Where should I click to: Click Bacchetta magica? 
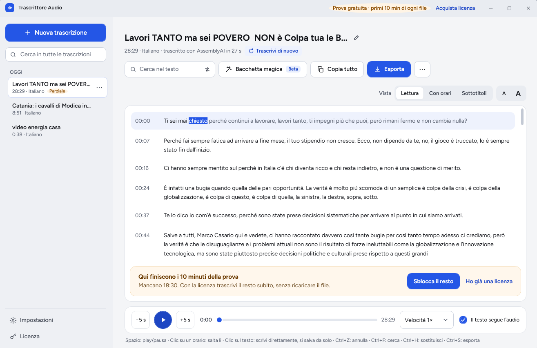coord(263,69)
